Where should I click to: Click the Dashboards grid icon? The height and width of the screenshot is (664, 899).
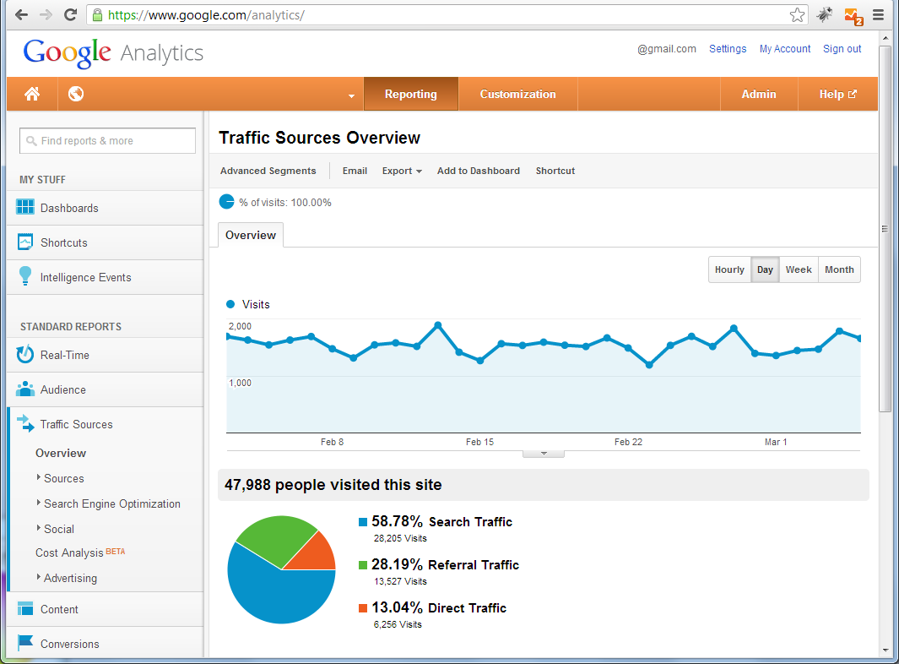25,207
